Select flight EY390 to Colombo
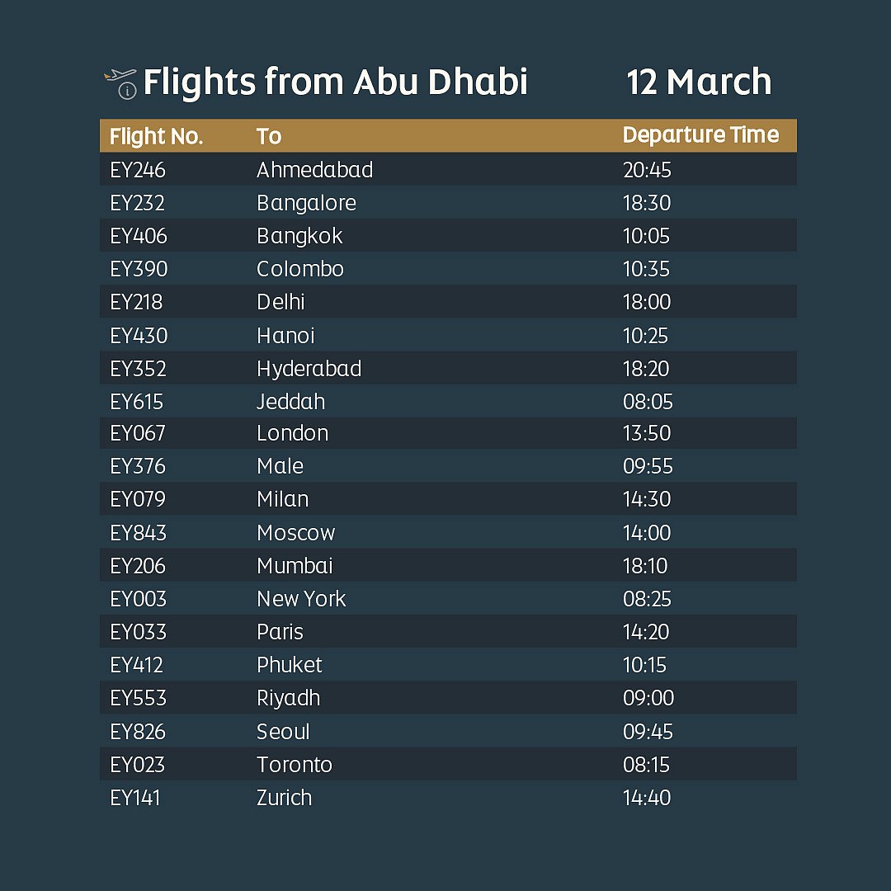The image size is (891, 891). (x=139, y=269)
